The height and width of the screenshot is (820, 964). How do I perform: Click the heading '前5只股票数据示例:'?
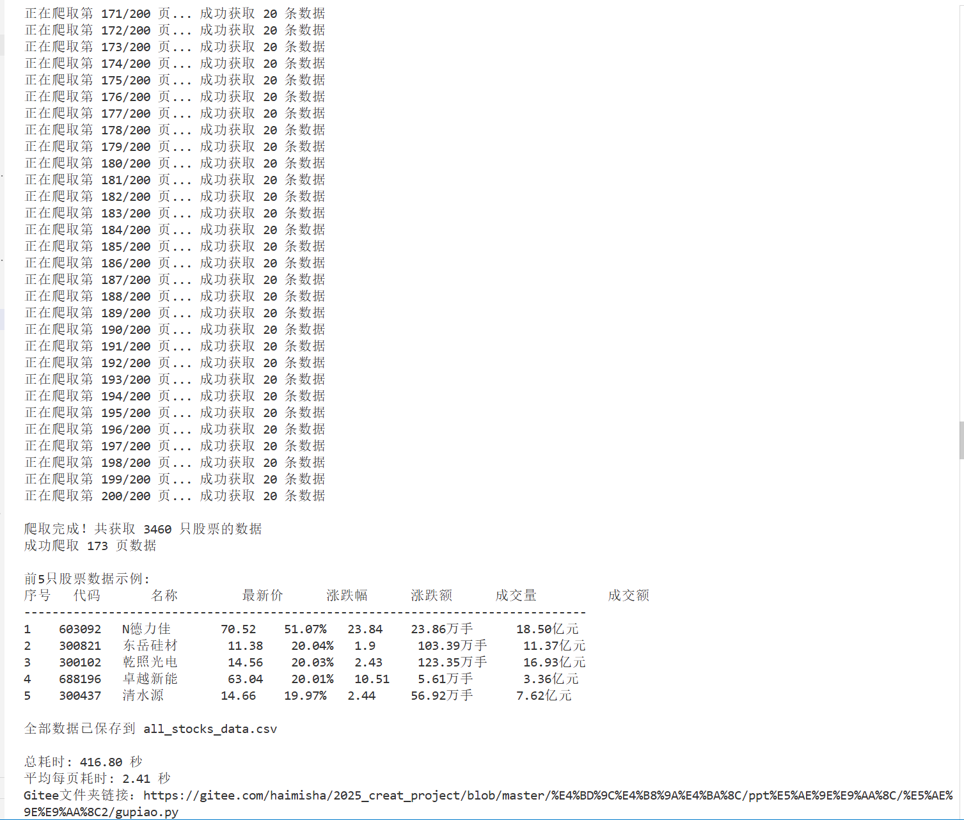point(87,579)
